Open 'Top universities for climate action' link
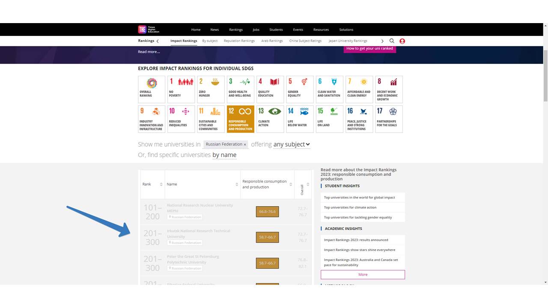 [350, 207]
